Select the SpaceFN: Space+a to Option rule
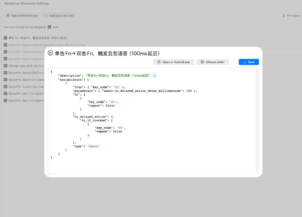The width and height of the screenshot is (302, 217). tap(26, 79)
